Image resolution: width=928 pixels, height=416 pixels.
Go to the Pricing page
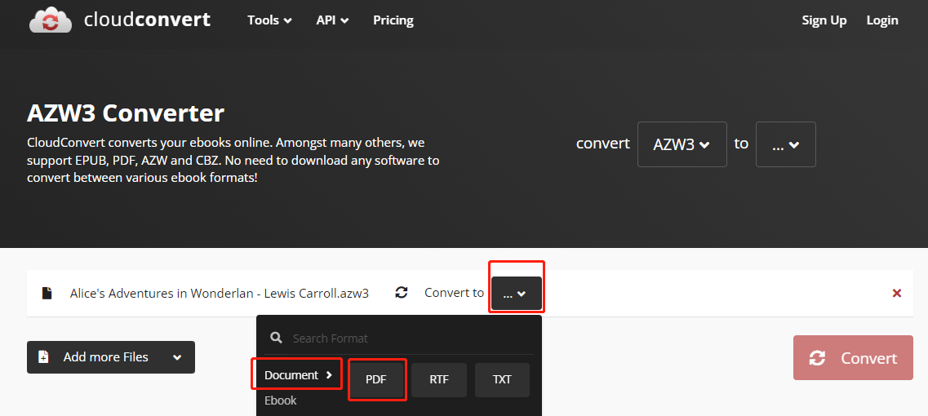(393, 20)
